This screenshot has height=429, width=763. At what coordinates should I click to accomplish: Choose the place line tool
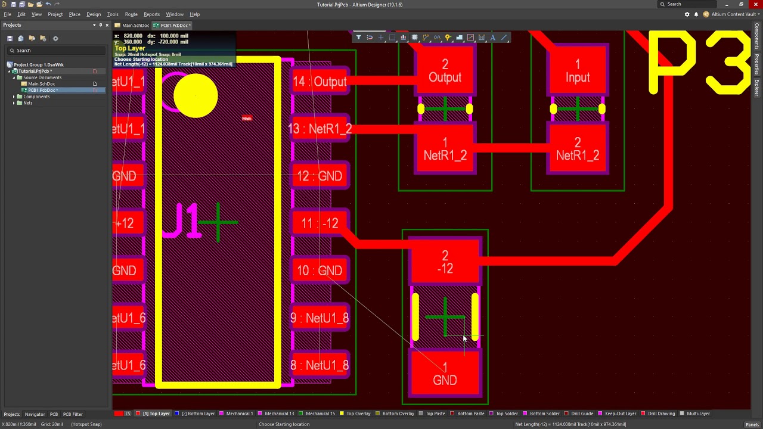click(x=504, y=38)
